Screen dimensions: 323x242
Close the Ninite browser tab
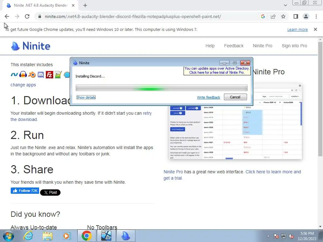(73, 5)
